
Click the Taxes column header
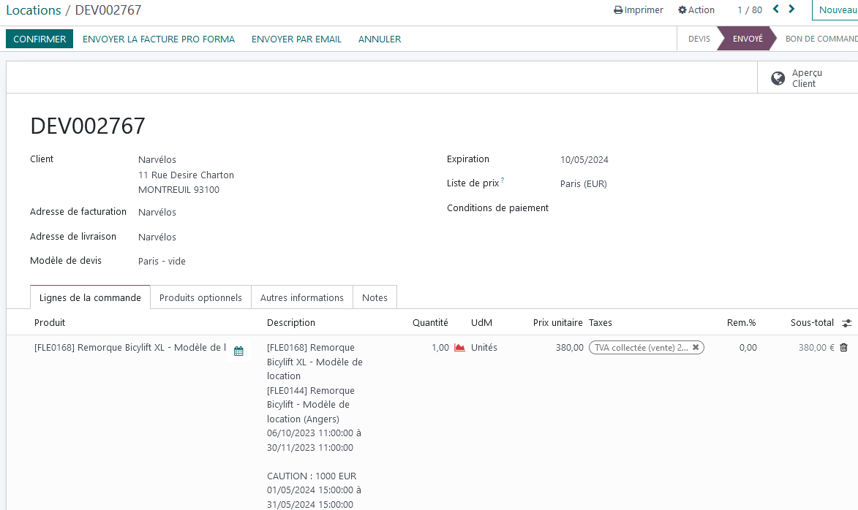coord(601,322)
